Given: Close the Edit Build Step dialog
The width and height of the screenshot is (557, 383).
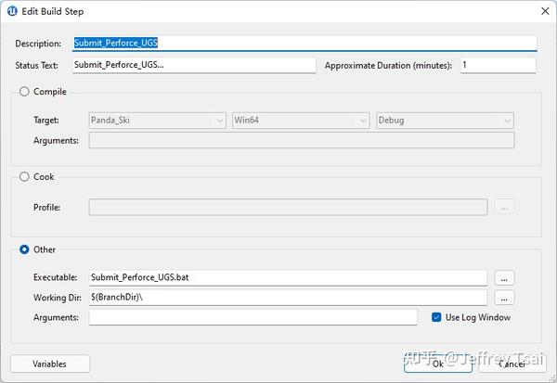Looking at the screenshot, I should click(x=543, y=10).
